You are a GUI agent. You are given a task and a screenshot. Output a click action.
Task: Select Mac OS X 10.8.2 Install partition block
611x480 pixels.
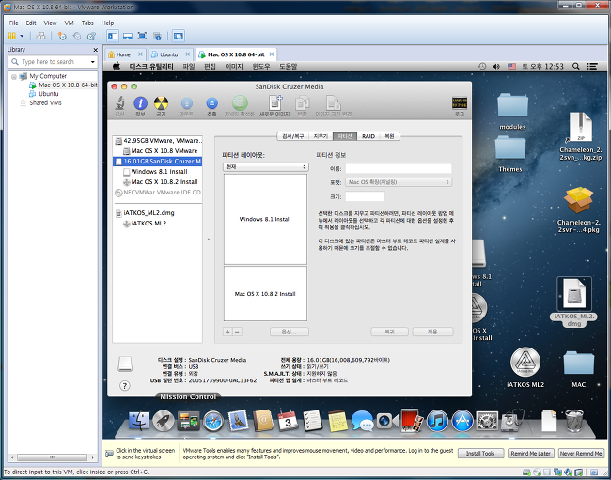(265, 293)
